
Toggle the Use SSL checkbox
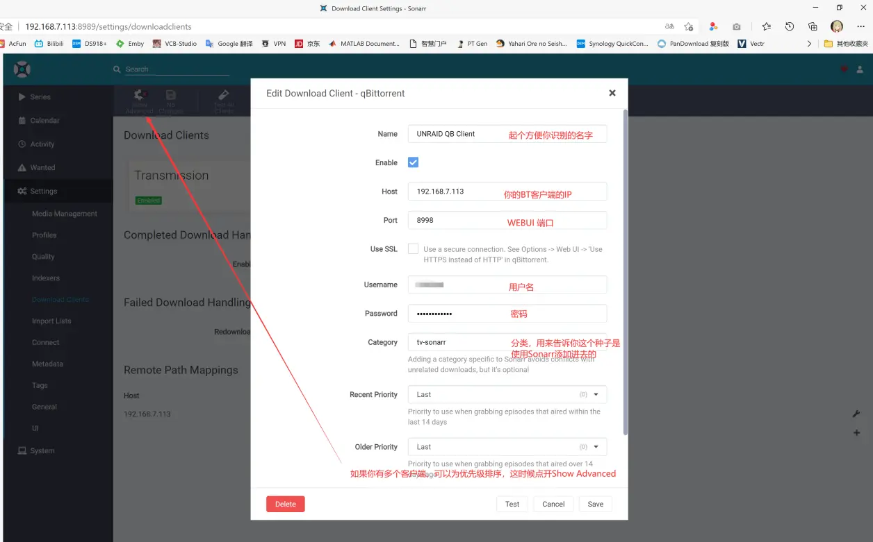pos(413,249)
